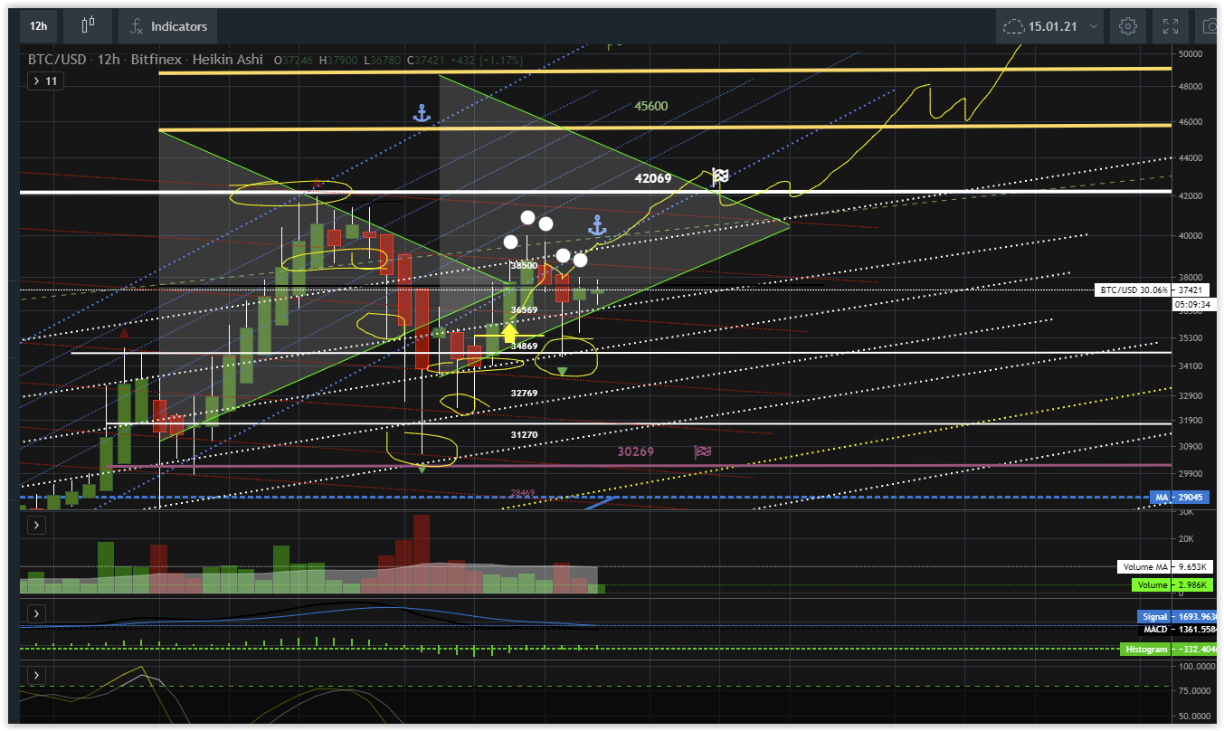The height and width of the screenshot is (731, 1224).
Task: Enter fullscreen mode
Action: point(1171,26)
